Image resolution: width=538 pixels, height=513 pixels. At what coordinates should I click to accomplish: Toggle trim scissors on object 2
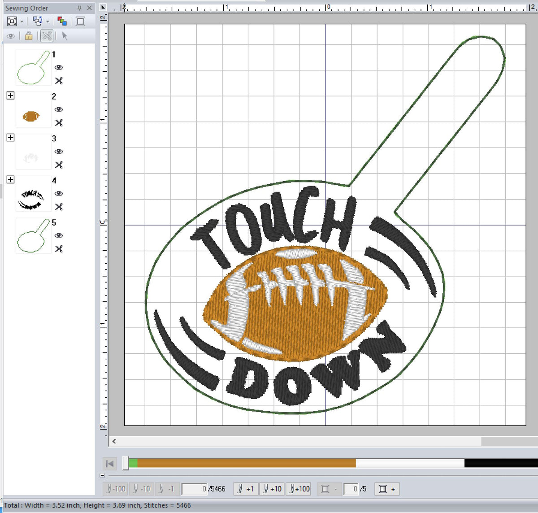[59, 123]
